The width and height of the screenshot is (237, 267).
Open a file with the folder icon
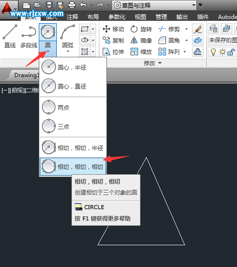(37, 5)
